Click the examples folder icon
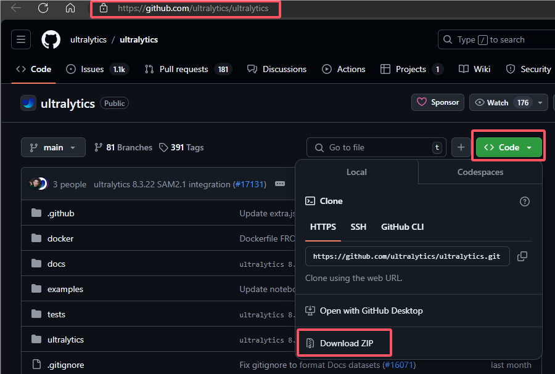Viewport: 555px width, 374px height. [36, 289]
